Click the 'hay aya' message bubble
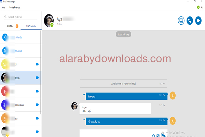This screenshot has width=205, height=137. (x=126, y=96)
